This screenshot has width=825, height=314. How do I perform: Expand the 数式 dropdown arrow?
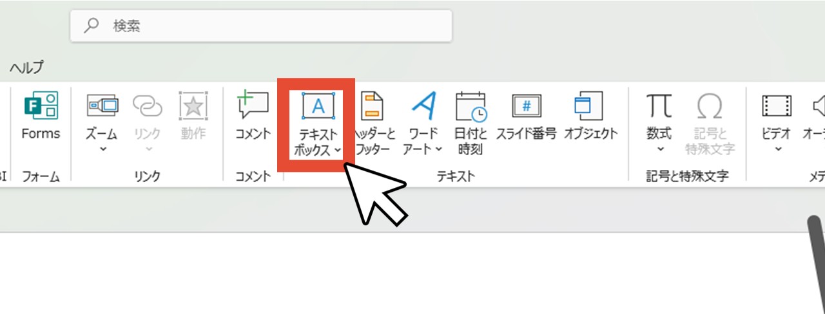coord(659,149)
